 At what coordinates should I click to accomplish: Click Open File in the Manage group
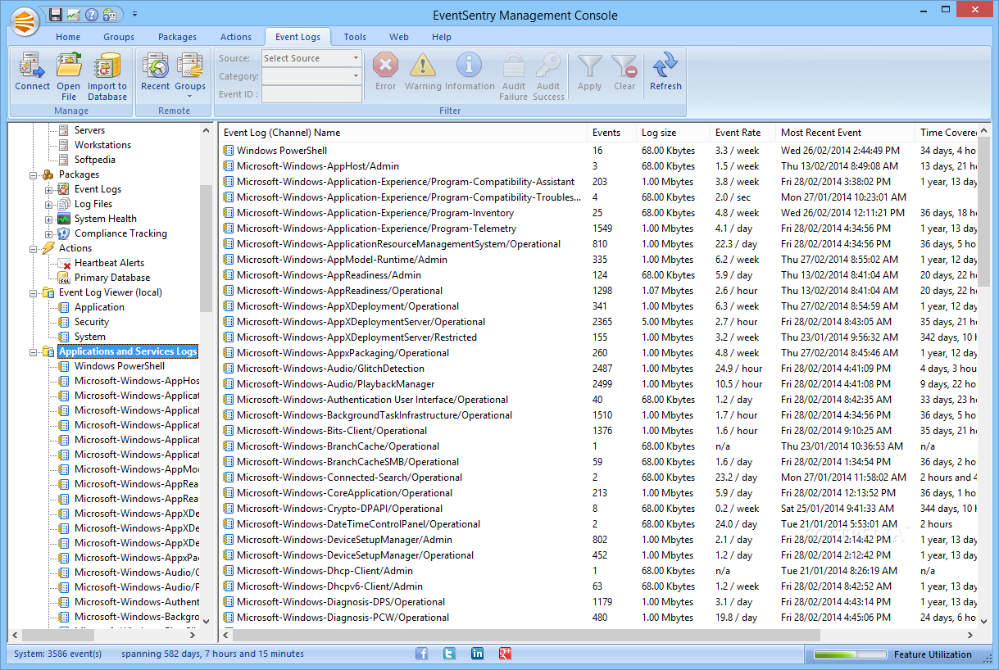tap(69, 76)
